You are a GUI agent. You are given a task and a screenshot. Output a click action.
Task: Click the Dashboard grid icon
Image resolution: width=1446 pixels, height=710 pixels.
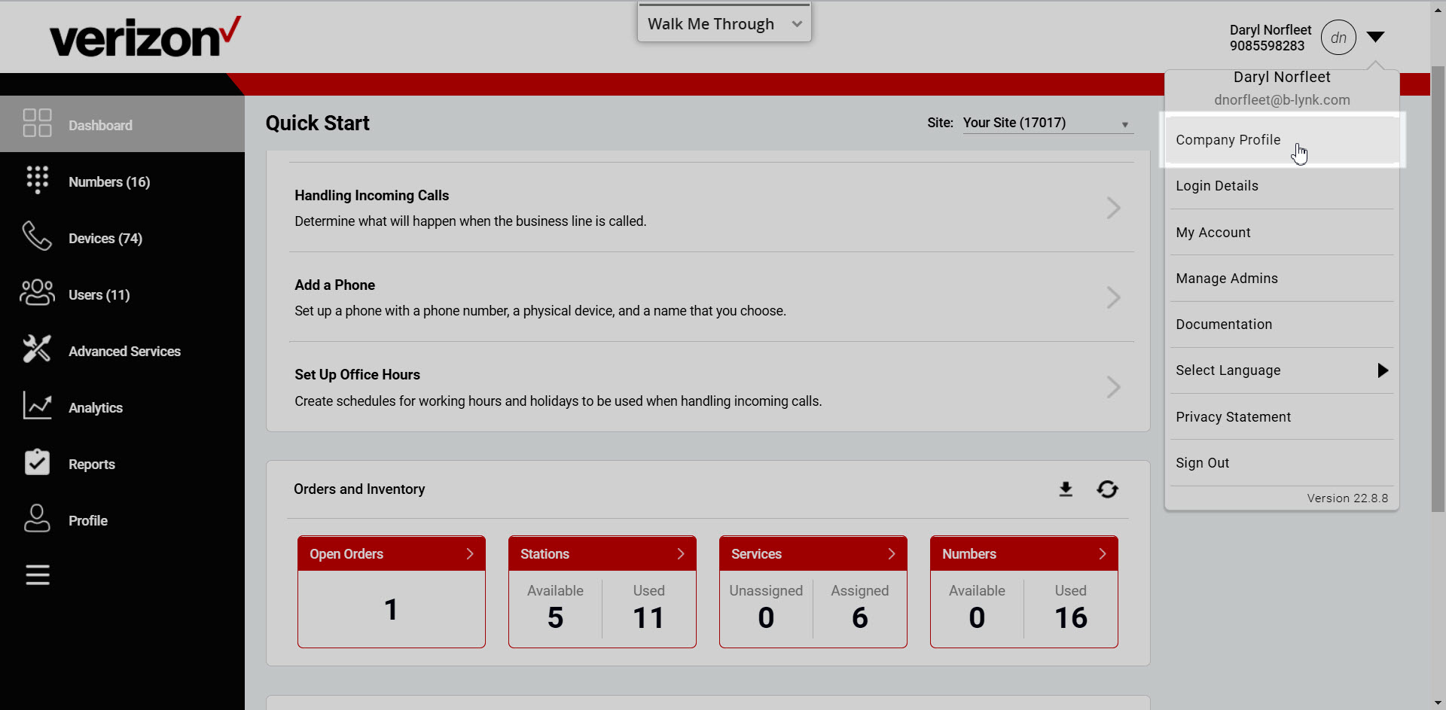coord(37,123)
